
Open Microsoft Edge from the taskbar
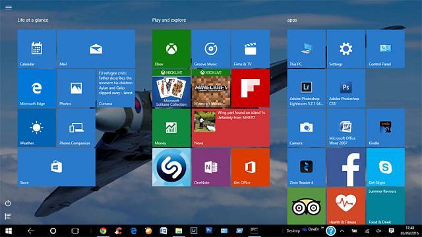point(133,231)
